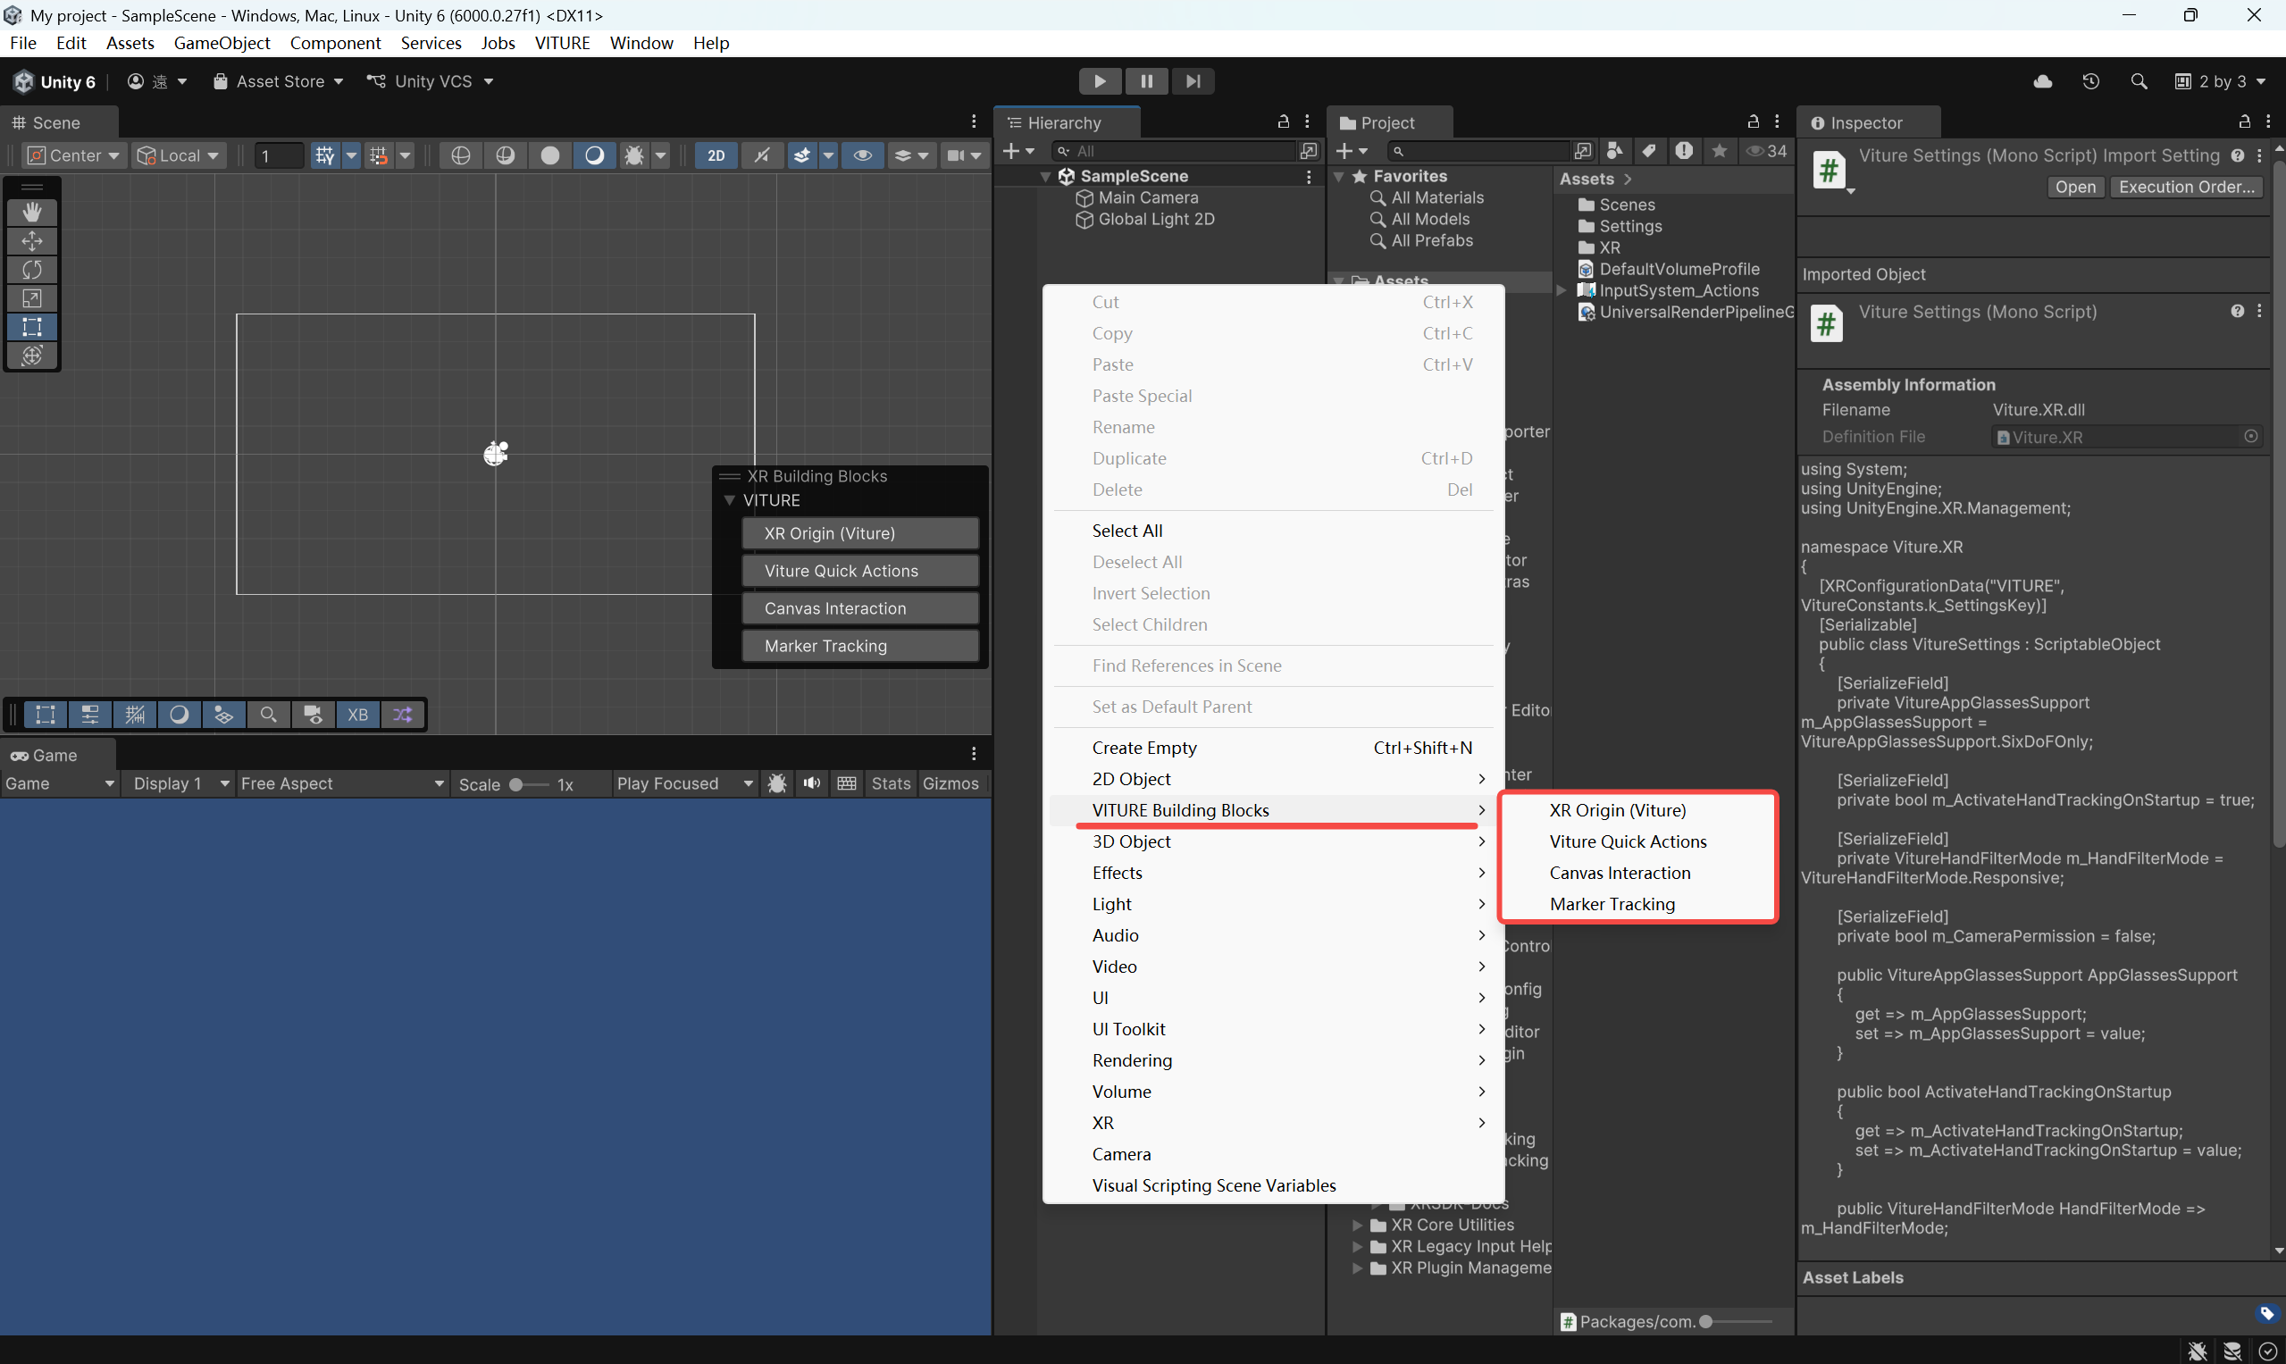
Task: Select the Transform tool
Action: click(x=32, y=355)
